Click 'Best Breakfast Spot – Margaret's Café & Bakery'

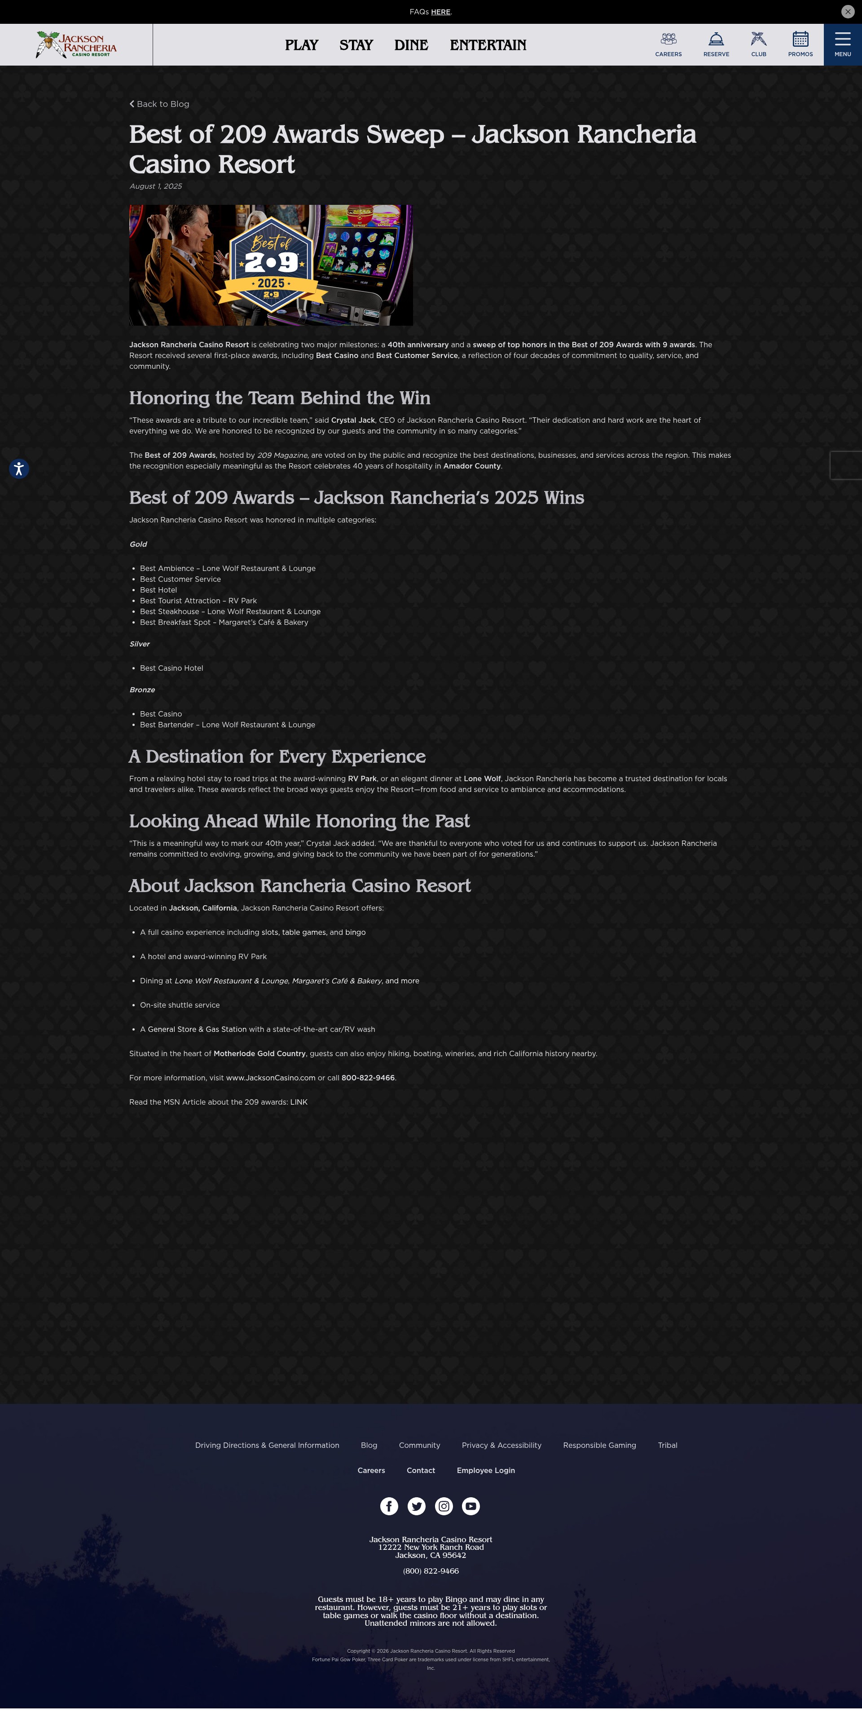tap(224, 622)
